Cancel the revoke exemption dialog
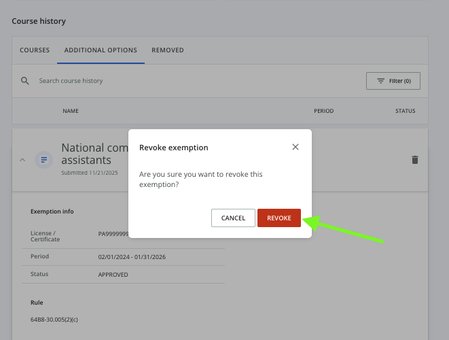449x340 pixels. click(233, 218)
